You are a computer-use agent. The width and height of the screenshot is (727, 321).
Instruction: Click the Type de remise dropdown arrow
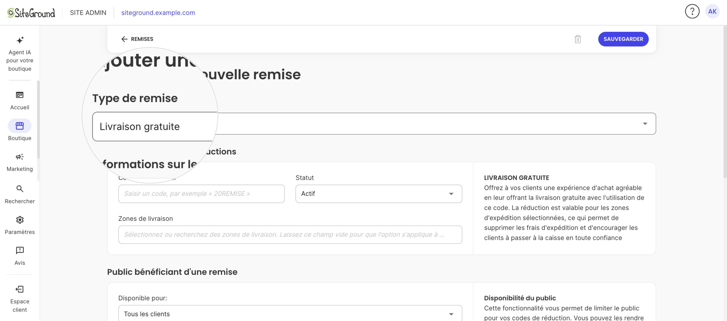click(x=645, y=124)
